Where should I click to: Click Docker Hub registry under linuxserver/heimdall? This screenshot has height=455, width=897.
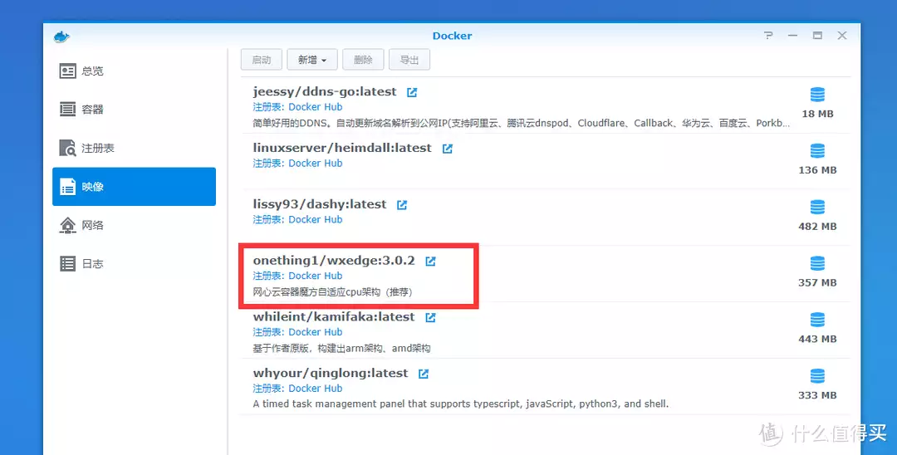pyautogui.click(x=316, y=164)
